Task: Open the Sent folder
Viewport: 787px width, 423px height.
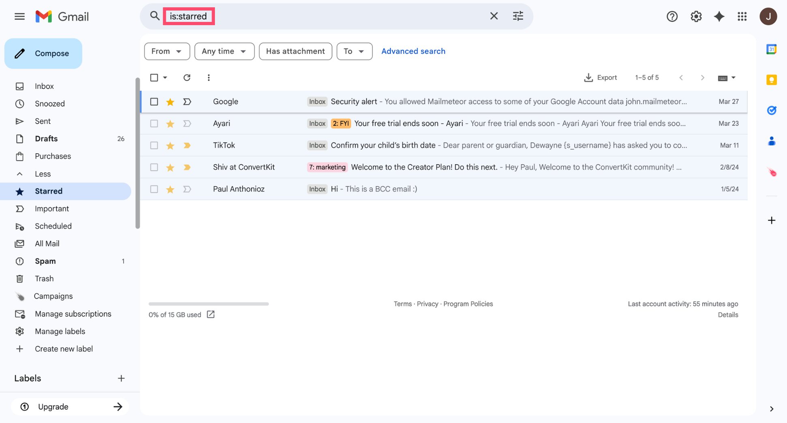Action: tap(65, 121)
